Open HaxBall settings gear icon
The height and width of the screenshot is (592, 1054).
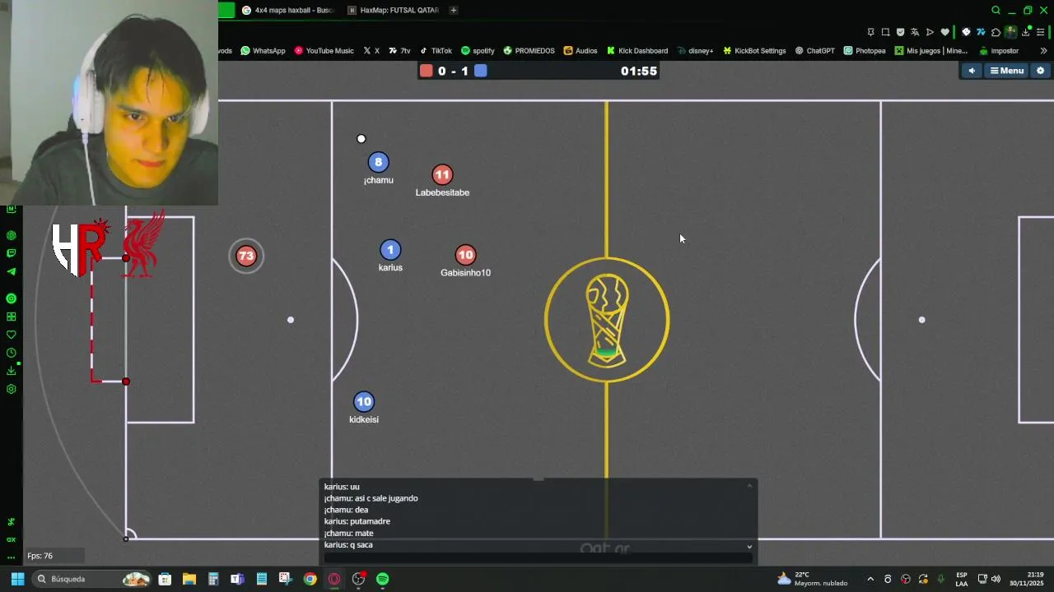point(1040,71)
